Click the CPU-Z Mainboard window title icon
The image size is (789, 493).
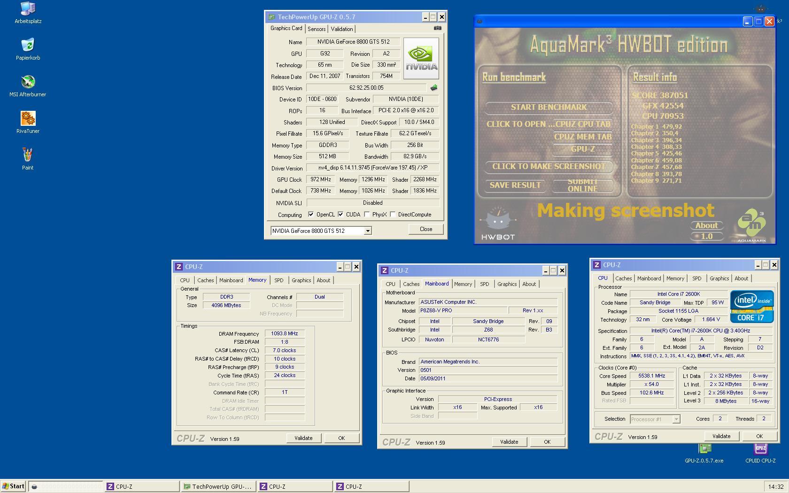click(x=385, y=270)
